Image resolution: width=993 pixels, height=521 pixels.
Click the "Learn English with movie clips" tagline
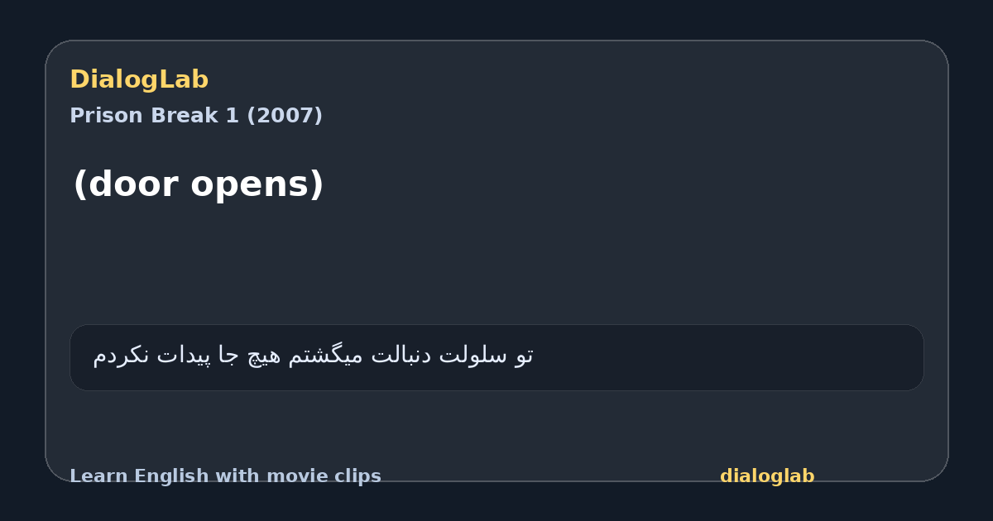click(225, 476)
